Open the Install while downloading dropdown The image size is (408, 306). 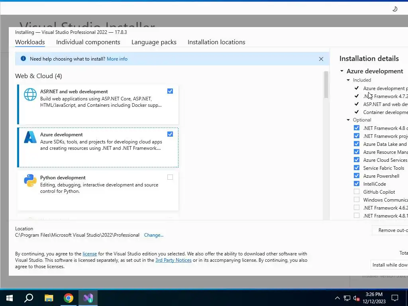coord(390,265)
